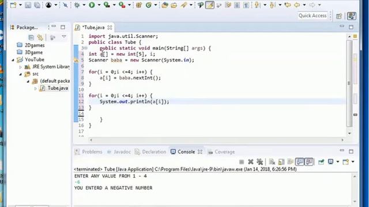Click Remove All Terminated Launches icon
Viewport: 369px width, 207px height.
point(259,162)
